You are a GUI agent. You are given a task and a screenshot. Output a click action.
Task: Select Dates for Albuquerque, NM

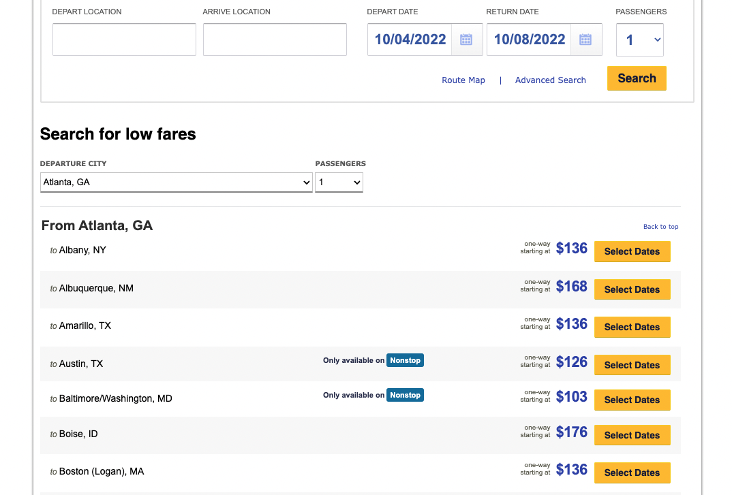click(x=632, y=289)
